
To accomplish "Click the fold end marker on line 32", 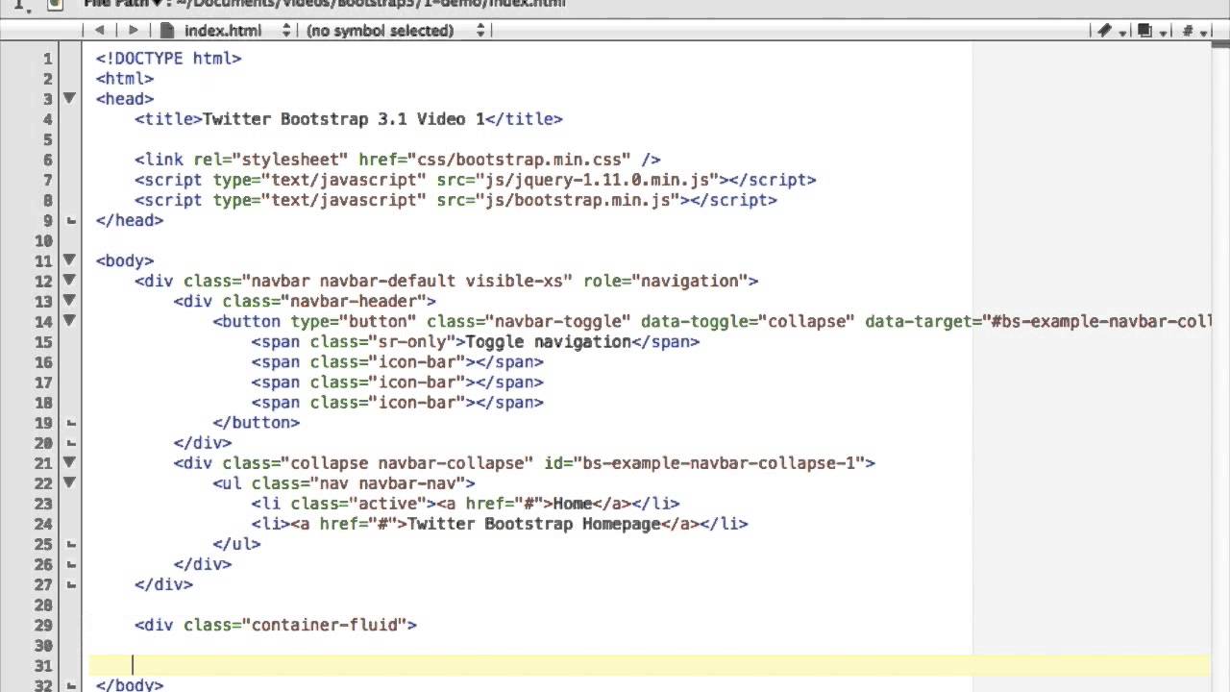I will (69, 684).
